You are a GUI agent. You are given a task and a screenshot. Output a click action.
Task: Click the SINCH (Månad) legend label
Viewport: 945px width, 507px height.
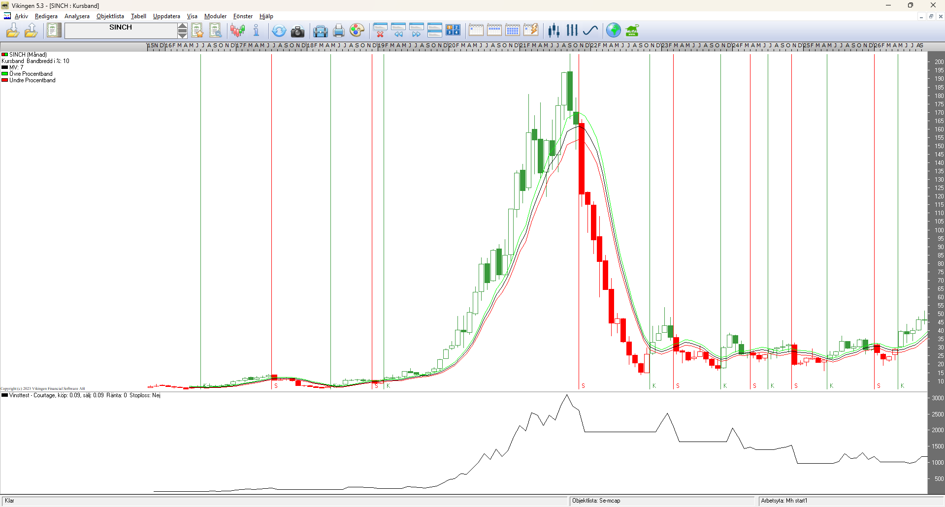[28, 55]
